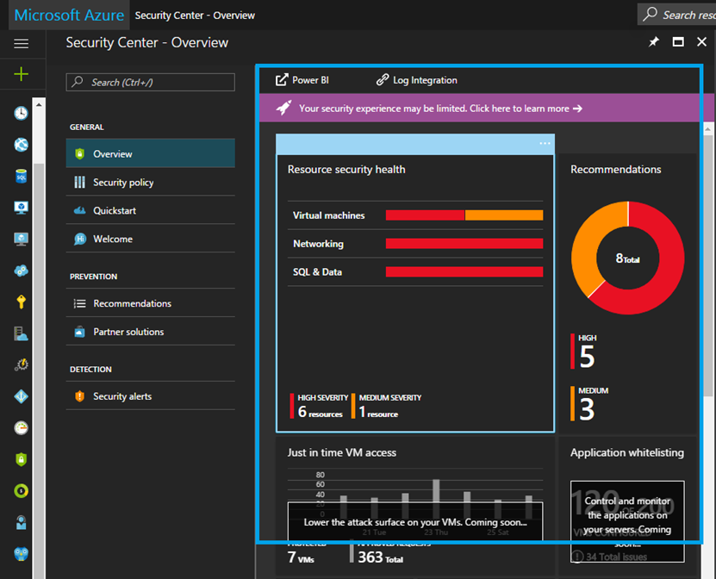The height and width of the screenshot is (579, 716).
Task: Click the 6 resources high severity count
Action: [x=320, y=406]
